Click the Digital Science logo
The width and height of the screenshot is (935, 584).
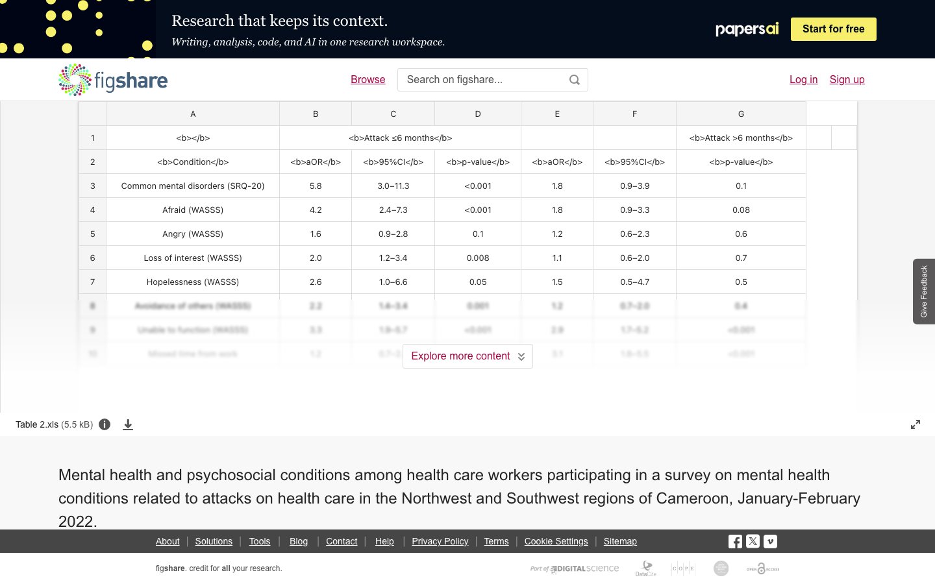pos(575,568)
